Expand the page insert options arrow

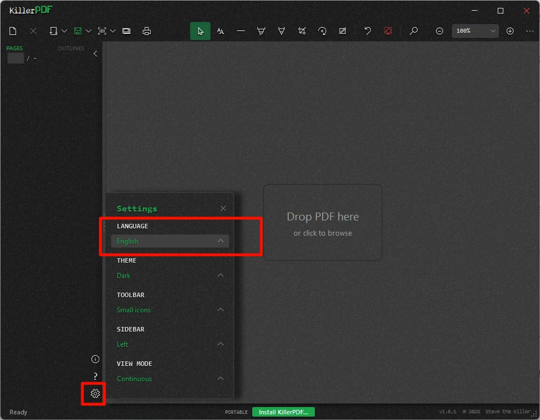tap(64, 31)
